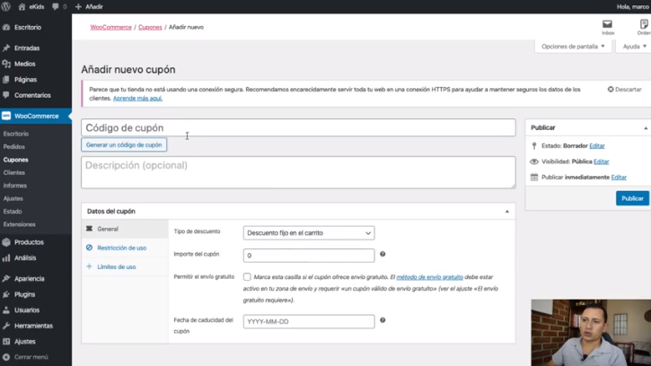The height and width of the screenshot is (366, 651).
Task: Click the Código de cupón input field
Action: [298, 128]
